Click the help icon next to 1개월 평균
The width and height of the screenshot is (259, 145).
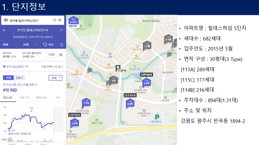coord(36,85)
